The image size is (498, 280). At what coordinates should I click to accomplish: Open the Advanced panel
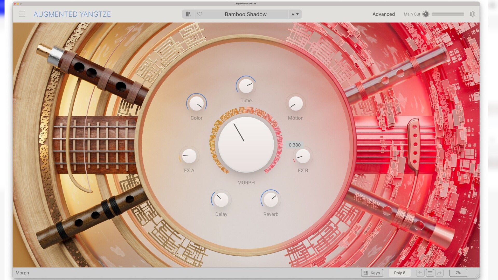coord(384,14)
